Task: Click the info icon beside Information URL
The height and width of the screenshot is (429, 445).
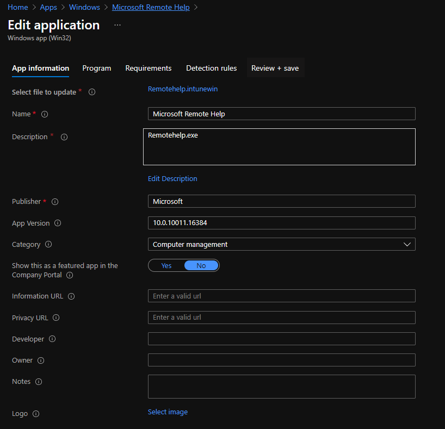Action: coord(71,296)
